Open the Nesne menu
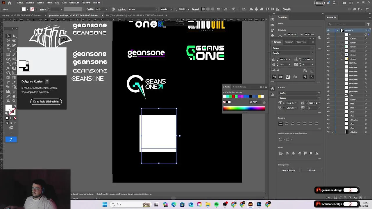 click(40, 3)
